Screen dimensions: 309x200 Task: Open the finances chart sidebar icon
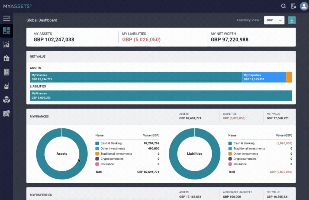(x=6, y=45)
